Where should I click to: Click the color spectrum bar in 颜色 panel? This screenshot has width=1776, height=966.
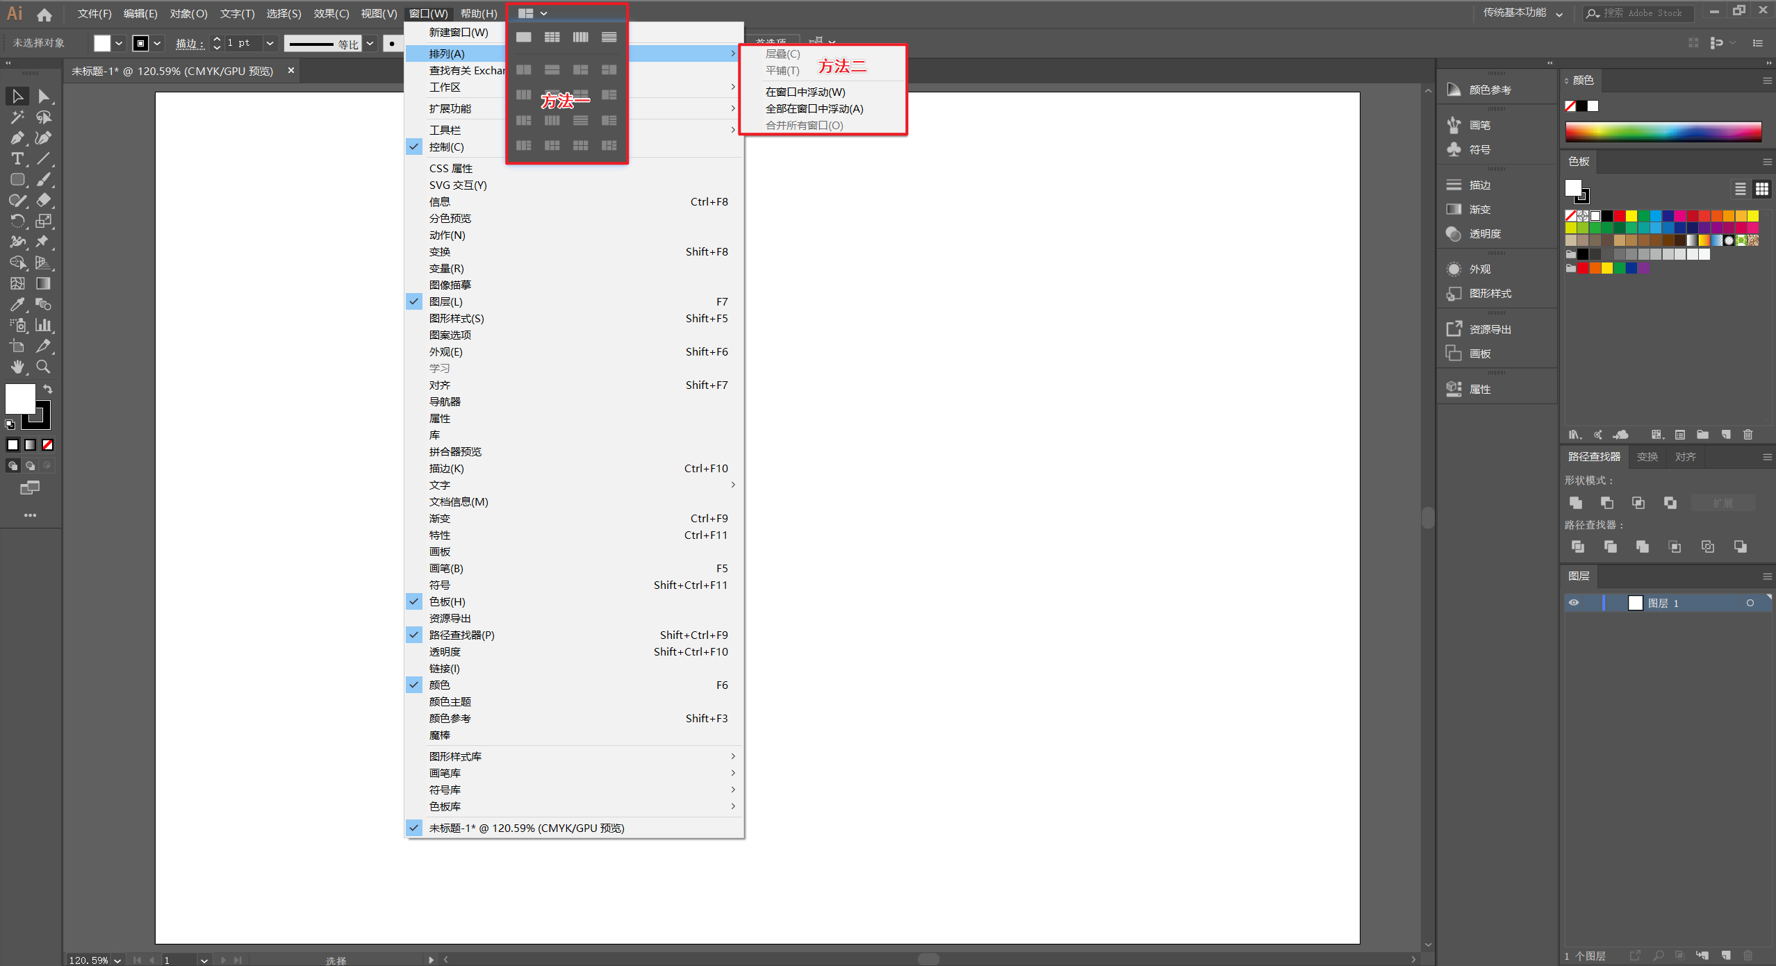point(1663,132)
